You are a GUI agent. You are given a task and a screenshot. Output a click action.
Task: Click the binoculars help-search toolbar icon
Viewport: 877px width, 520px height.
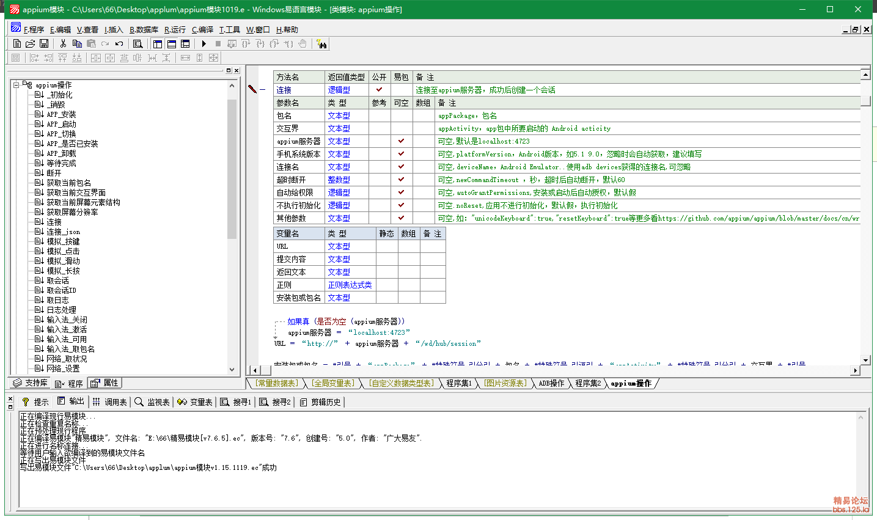point(321,43)
